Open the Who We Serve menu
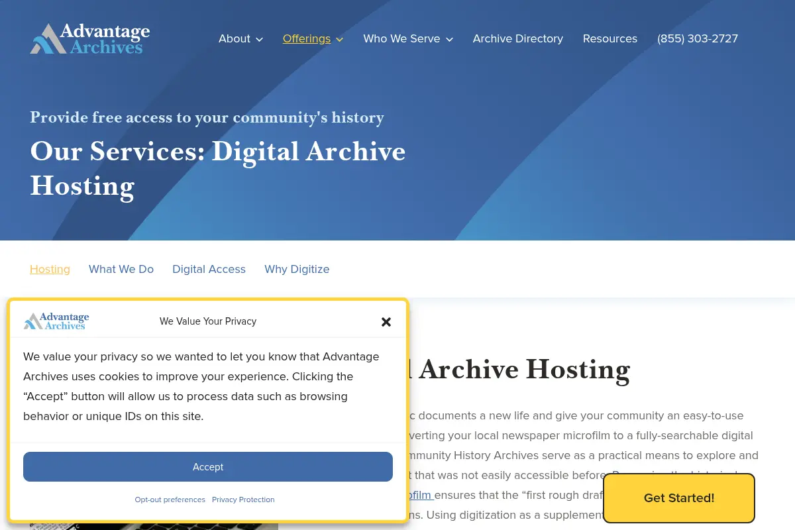This screenshot has height=530, width=795. [x=401, y=38]
